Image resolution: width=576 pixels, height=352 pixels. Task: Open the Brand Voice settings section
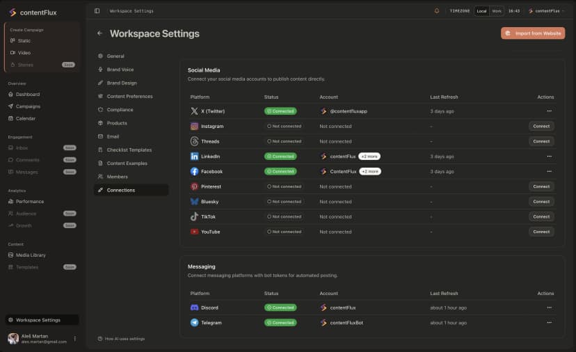coord(120,70)
